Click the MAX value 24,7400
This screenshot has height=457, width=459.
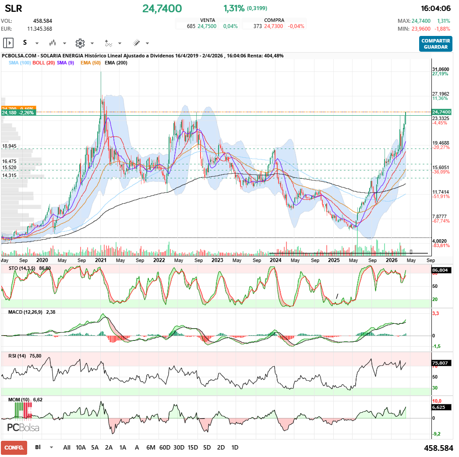pos(421,21)
